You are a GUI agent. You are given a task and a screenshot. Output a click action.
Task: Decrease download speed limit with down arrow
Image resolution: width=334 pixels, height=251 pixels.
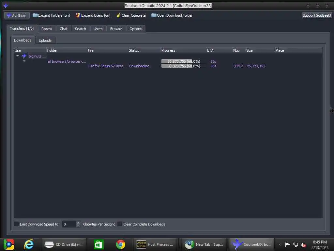[x=78, y=226]
